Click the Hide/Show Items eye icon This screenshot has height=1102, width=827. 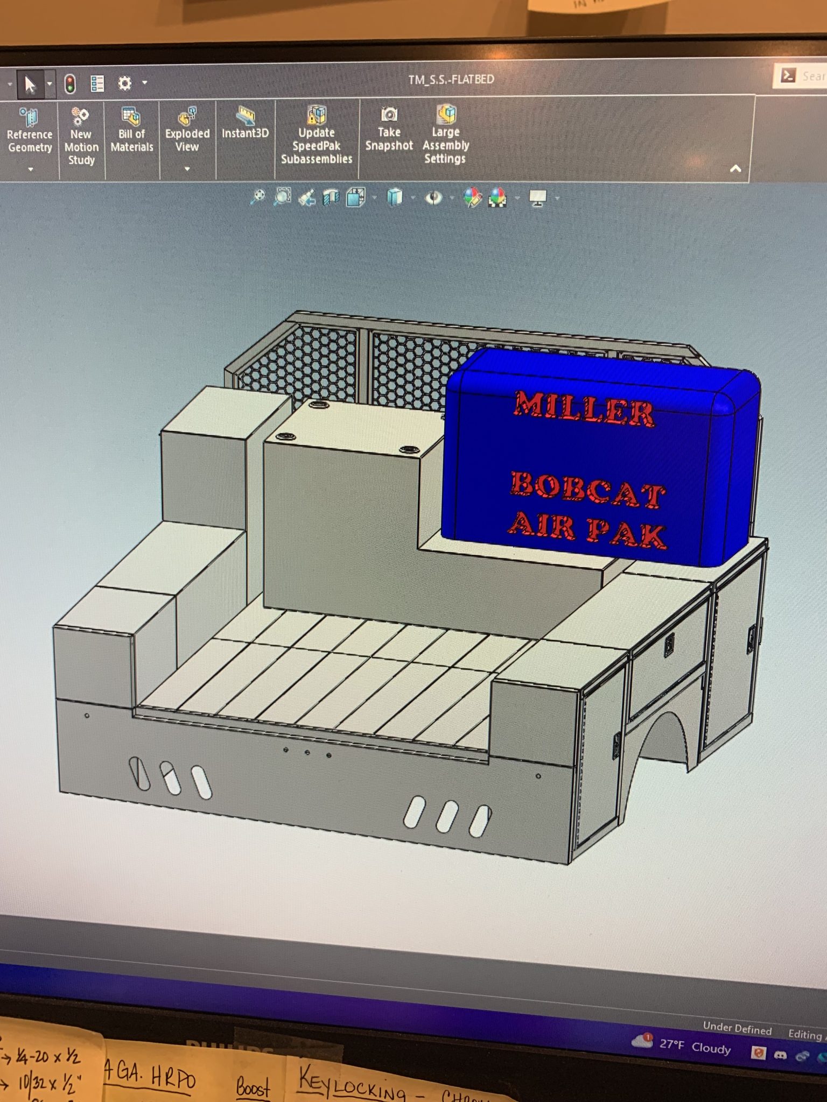pyautogui.click(x=433, y=198)
